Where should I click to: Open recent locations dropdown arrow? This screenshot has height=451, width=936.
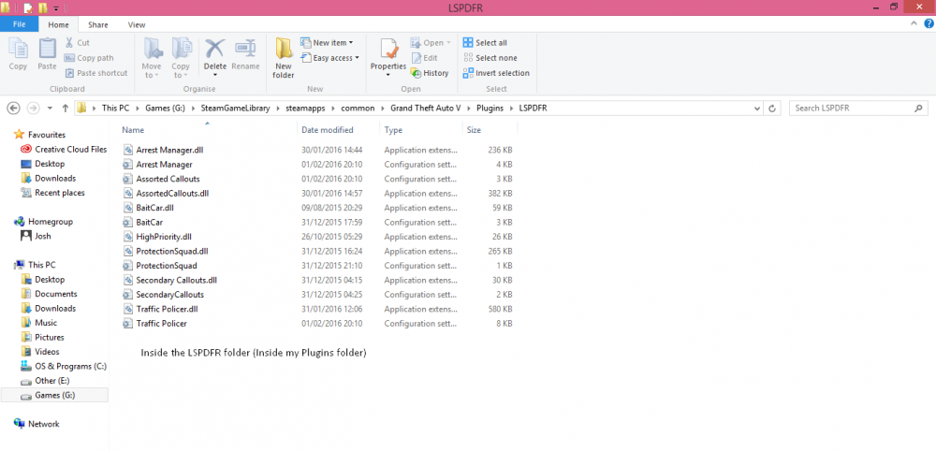[x=50, y=109]
